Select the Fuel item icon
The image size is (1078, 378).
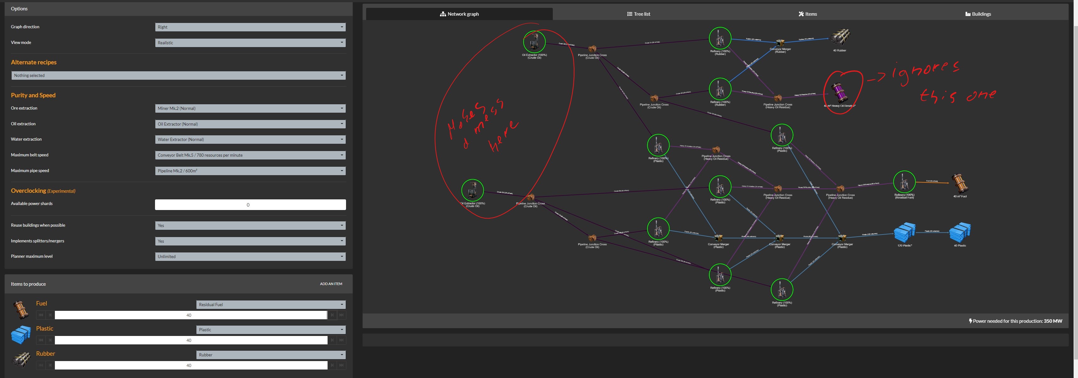coord(21,310)
